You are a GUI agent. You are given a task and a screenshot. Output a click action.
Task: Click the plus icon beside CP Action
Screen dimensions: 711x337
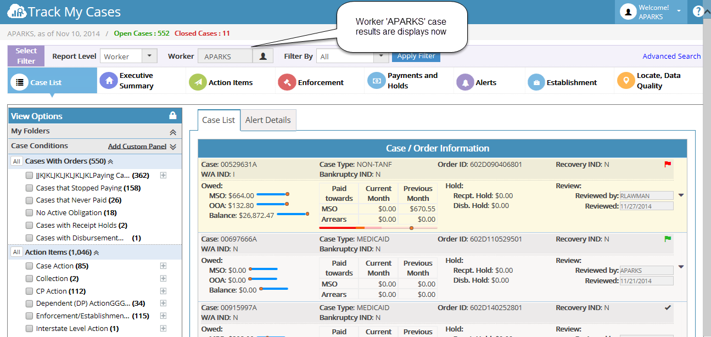pyautogui.click(x=163, y=291)
